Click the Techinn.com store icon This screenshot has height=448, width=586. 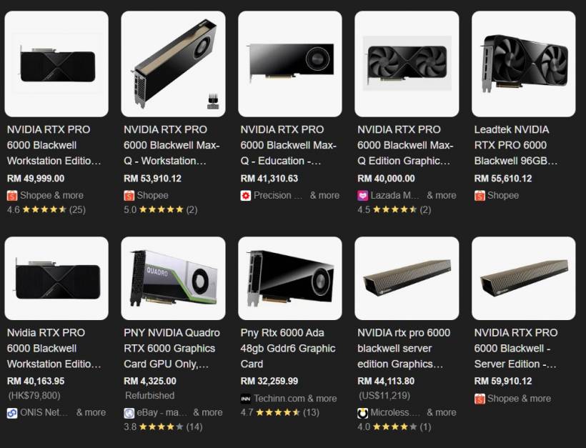[246, 399]
